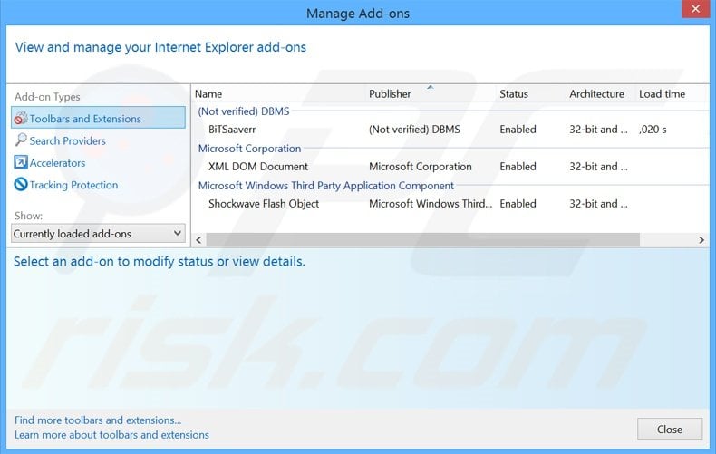Image resolution: width=716 pixels, height=454 pixels.
Task: Click the Toolbars and Extensions icon
Action: [x=21, y=119]
